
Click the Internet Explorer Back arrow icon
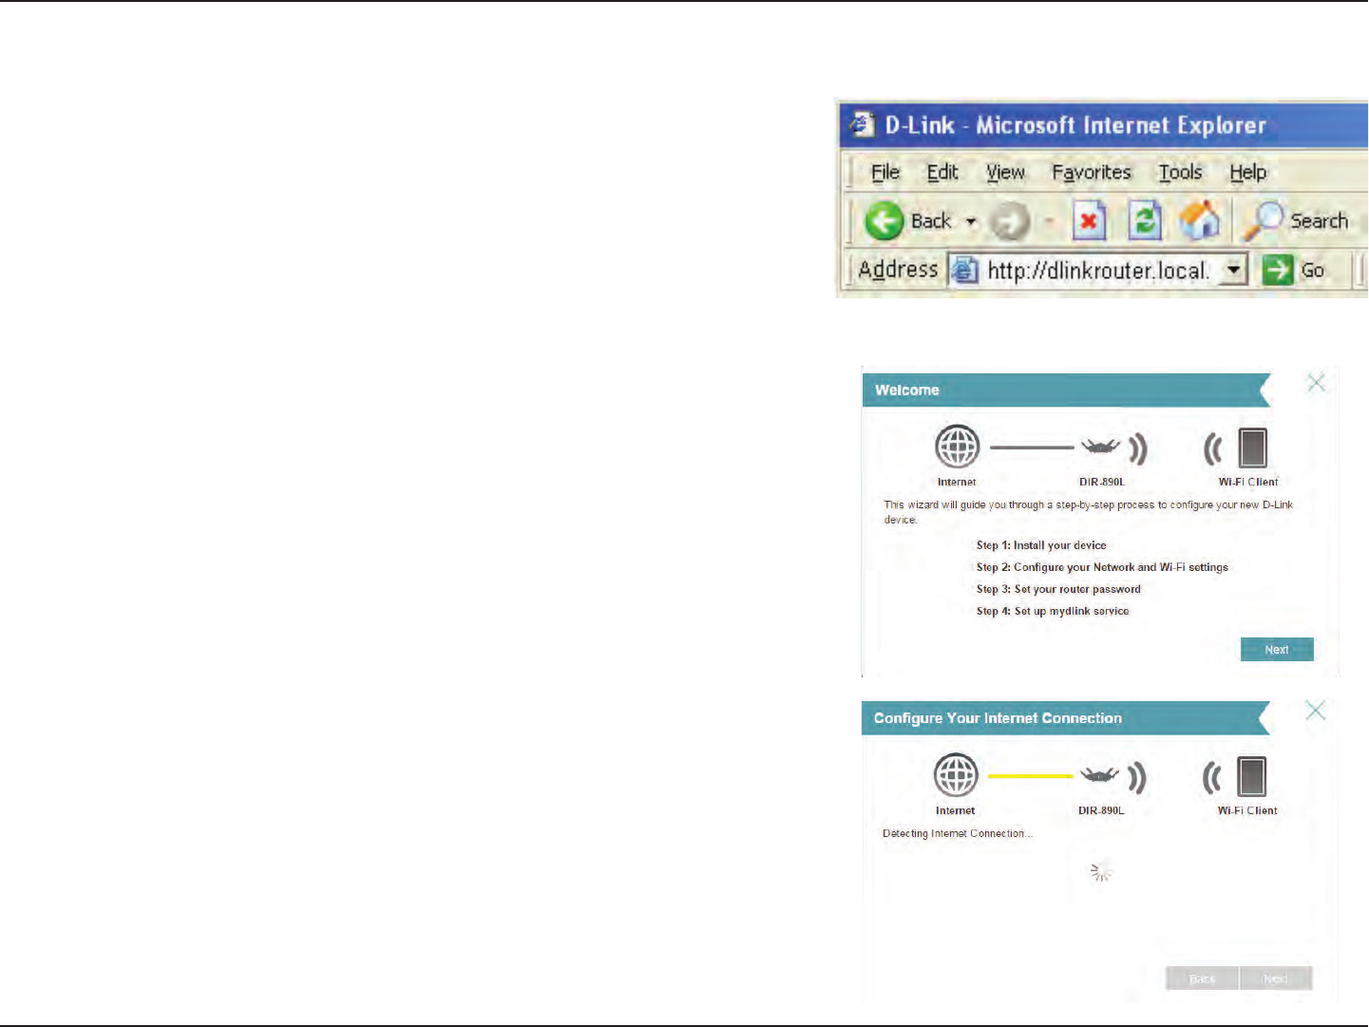884,221
